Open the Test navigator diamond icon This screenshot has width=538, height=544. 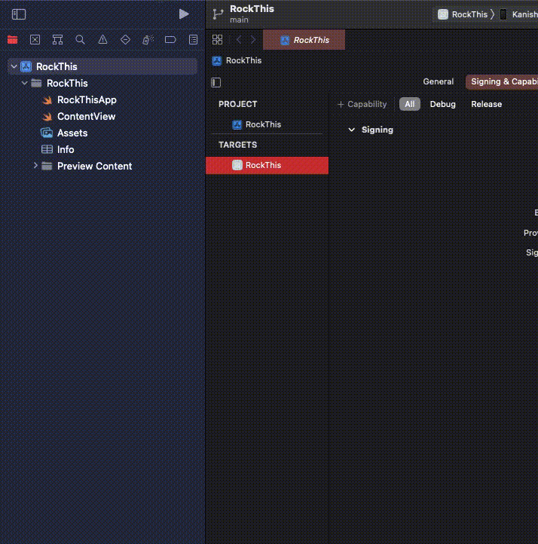click(125, 40)
